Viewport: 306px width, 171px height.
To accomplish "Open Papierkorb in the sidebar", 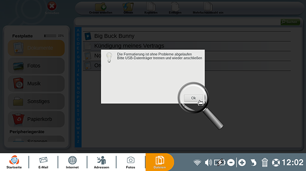I will (x=36, y=119).
